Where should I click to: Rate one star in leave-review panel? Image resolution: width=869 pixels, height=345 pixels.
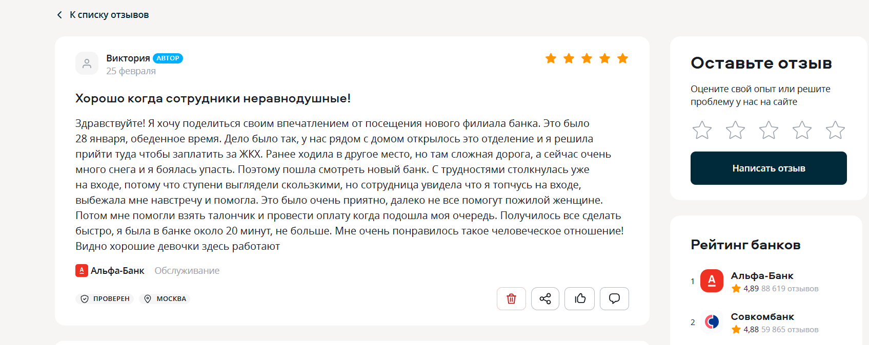(x=702, y=130)
